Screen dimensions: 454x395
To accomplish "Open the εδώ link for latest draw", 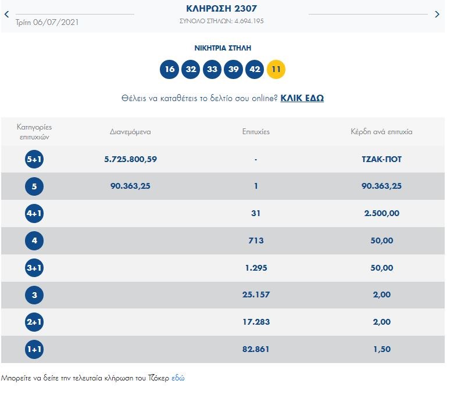I will tap(178, 378).
